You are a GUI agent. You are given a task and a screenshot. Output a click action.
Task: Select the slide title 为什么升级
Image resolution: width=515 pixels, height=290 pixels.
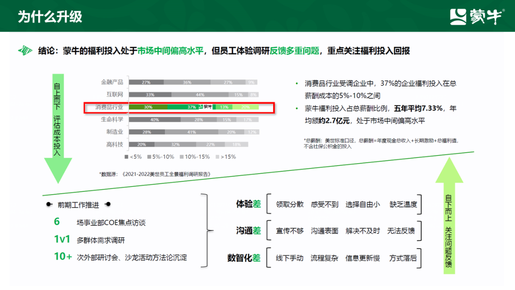[x=50, y=16]
